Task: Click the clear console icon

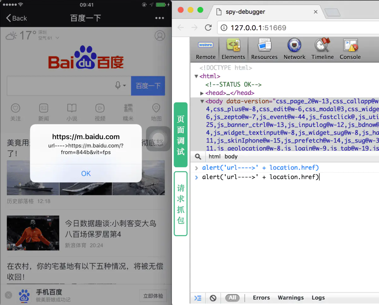Action: [213, 298]
